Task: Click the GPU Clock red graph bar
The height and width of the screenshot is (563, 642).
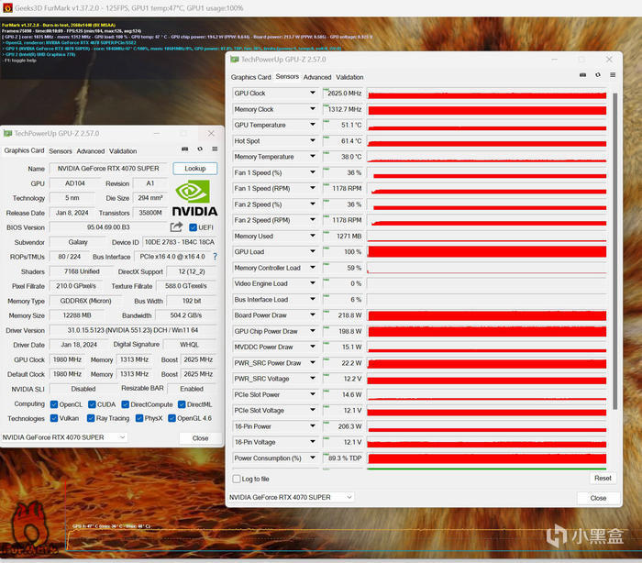Action: point(487,95)
